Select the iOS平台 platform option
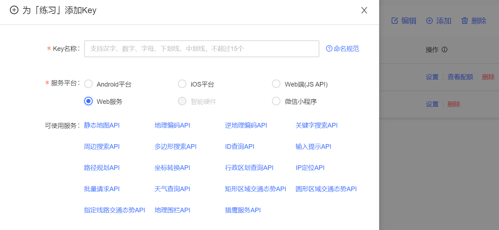Screen dimensions: 499x230 (x=182, y=84)
